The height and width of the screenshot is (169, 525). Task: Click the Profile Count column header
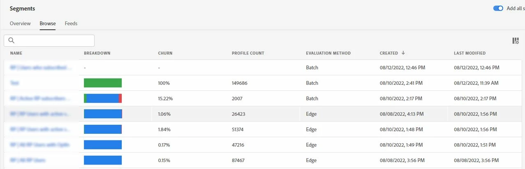[x=248, y=53]
